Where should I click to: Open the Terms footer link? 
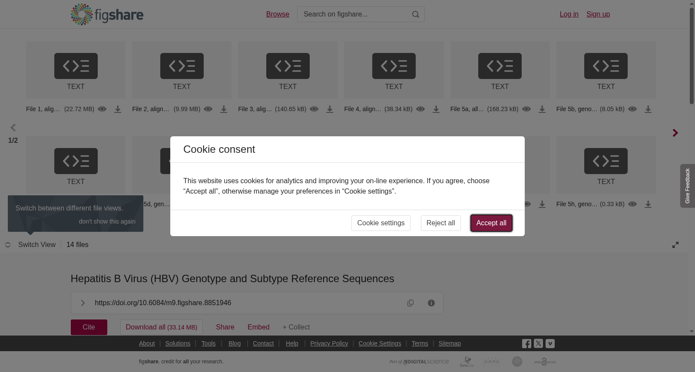click(420, 343)
